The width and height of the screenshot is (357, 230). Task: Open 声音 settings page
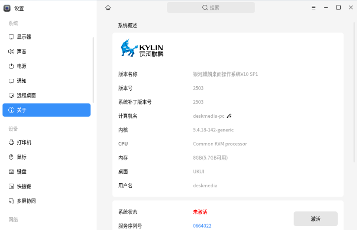point(46,51)
